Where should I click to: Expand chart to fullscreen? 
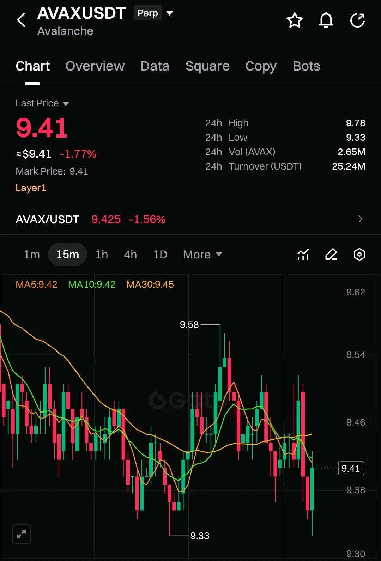[x=21, y=534]
